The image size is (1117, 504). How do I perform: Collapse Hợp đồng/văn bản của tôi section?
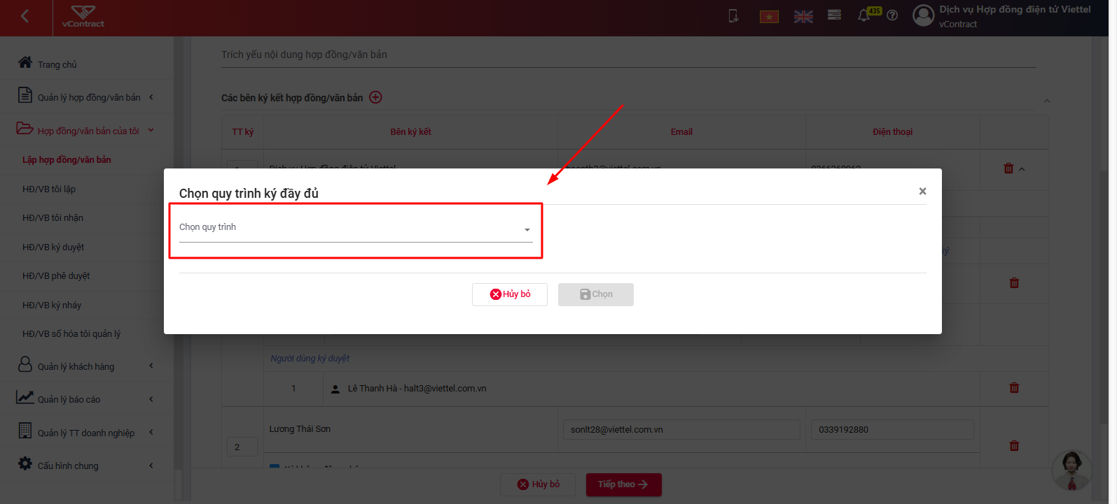coord(85,130)
